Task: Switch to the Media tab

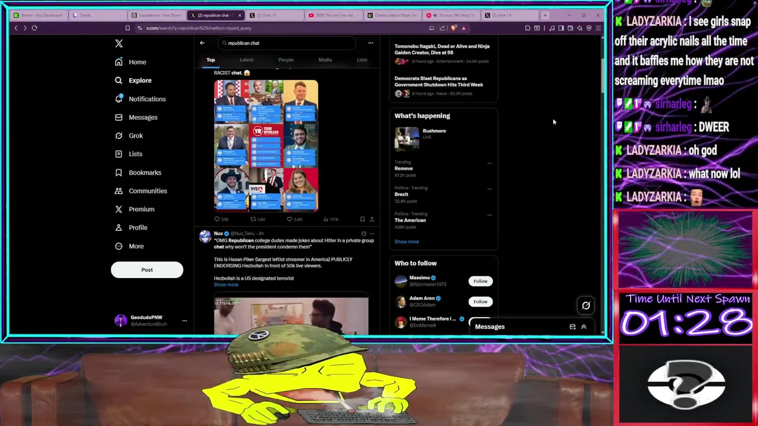Action: (325, 60)
